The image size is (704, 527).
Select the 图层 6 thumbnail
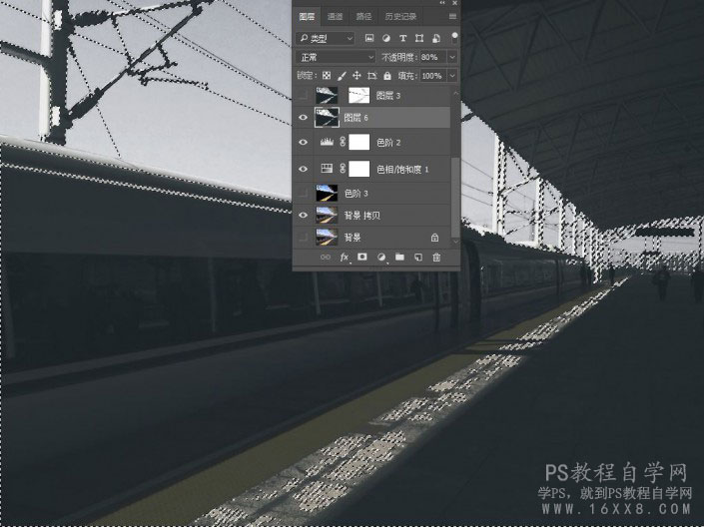[327, 118]
